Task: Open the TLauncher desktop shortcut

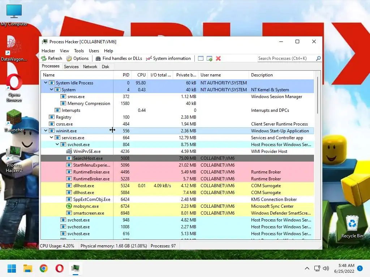Action: coord(14,120)
